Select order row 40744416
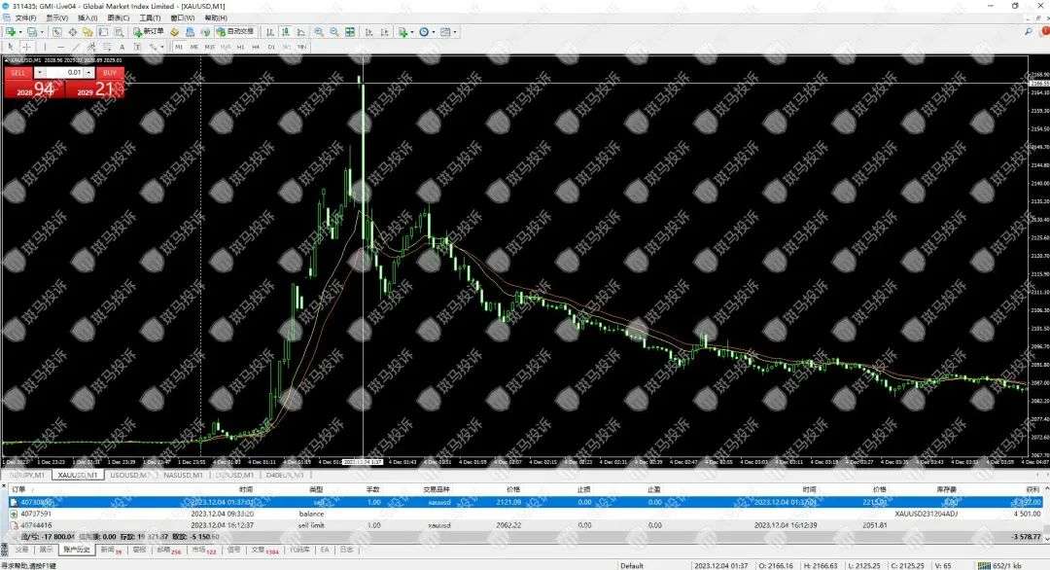Viewport: 1050px width, 570px height. [525, 526]
